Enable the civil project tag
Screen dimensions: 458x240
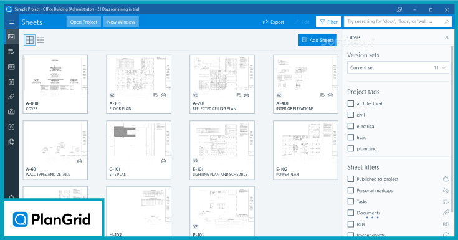(x=351, y=115)
